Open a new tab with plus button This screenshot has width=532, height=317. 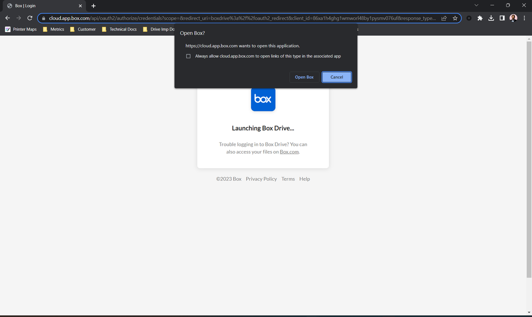(94, 6)
